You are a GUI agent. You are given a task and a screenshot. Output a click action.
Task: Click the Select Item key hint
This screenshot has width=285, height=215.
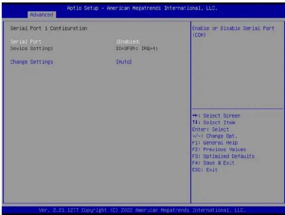214,122
